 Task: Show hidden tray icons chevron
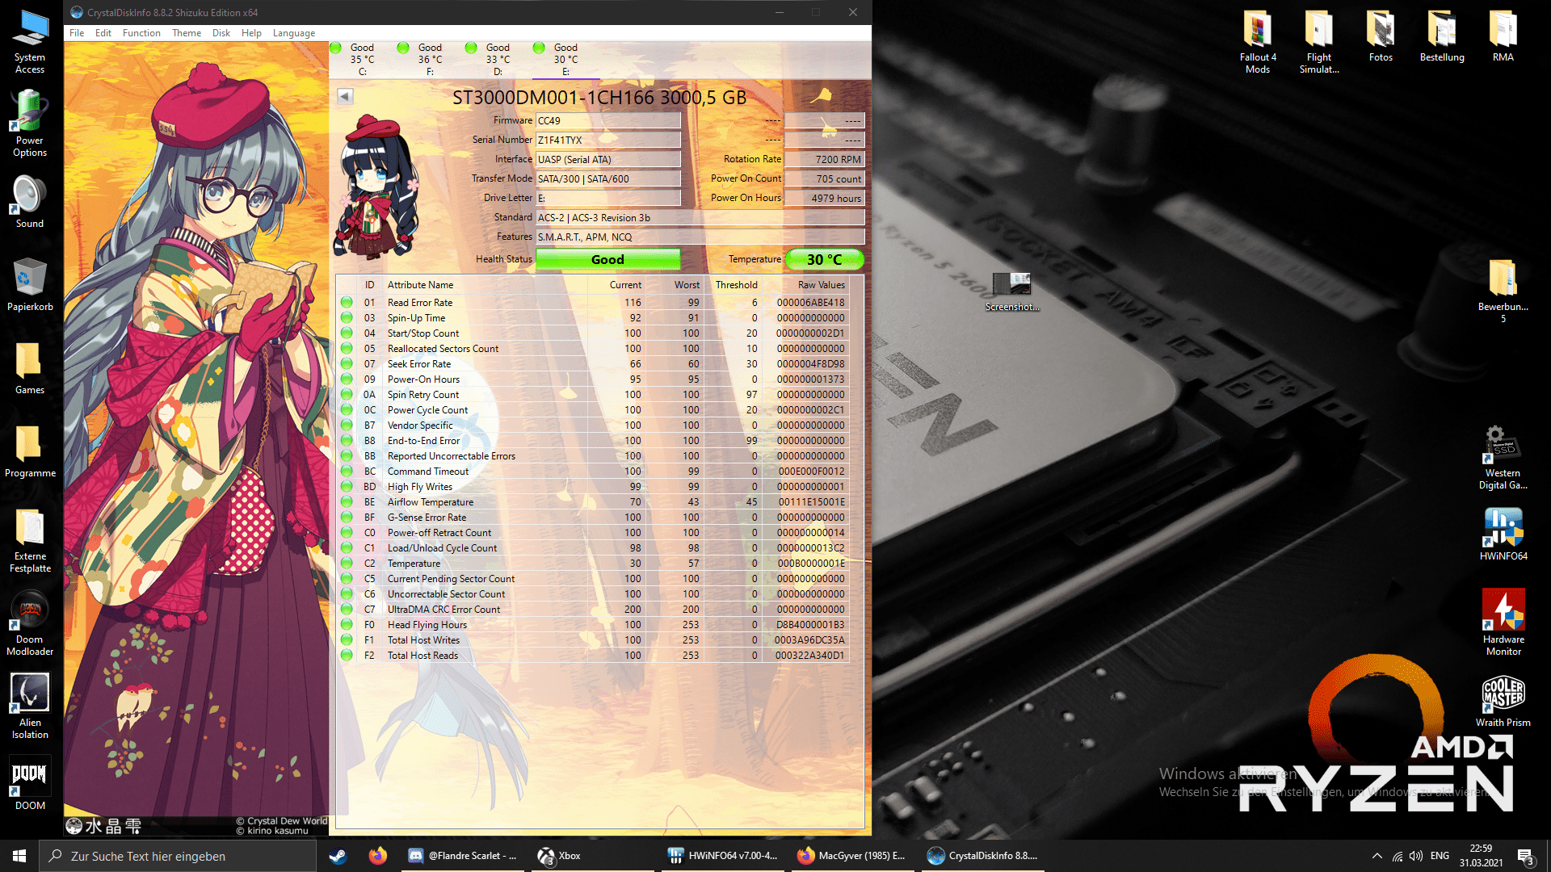tap(1377, 856)
